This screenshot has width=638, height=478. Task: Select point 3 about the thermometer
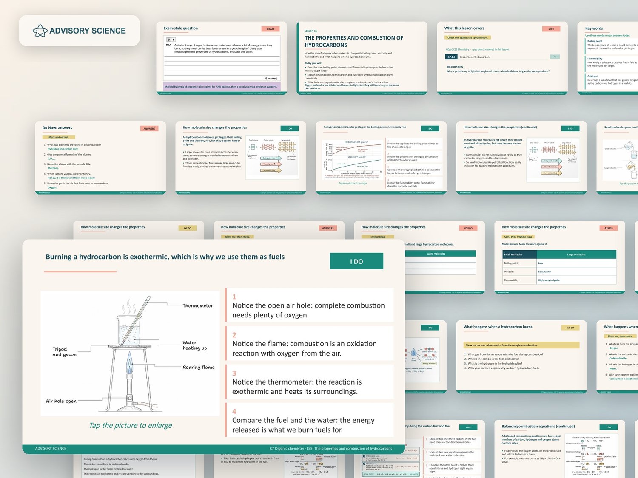click(x=310, y=382)
